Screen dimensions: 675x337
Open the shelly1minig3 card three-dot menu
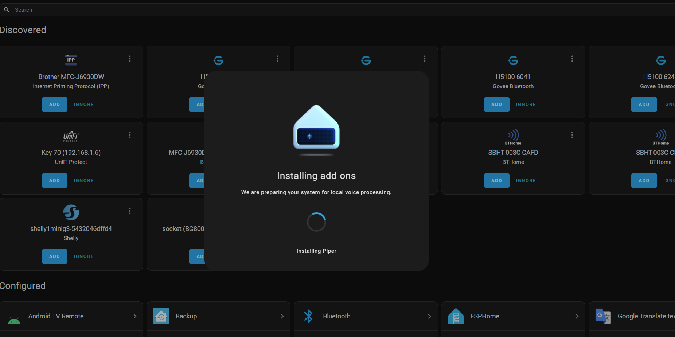click(130, 211)
